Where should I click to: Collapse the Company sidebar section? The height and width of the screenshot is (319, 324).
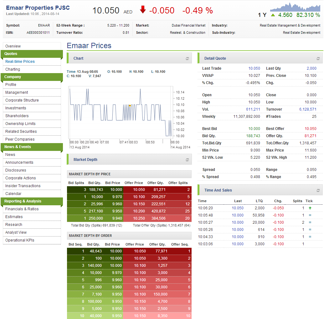[32, 77]
